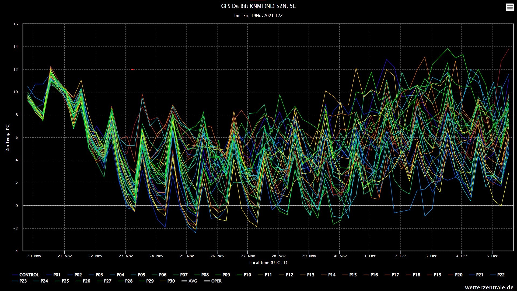Toggle P15 legend item

click(x=350, y=275)
